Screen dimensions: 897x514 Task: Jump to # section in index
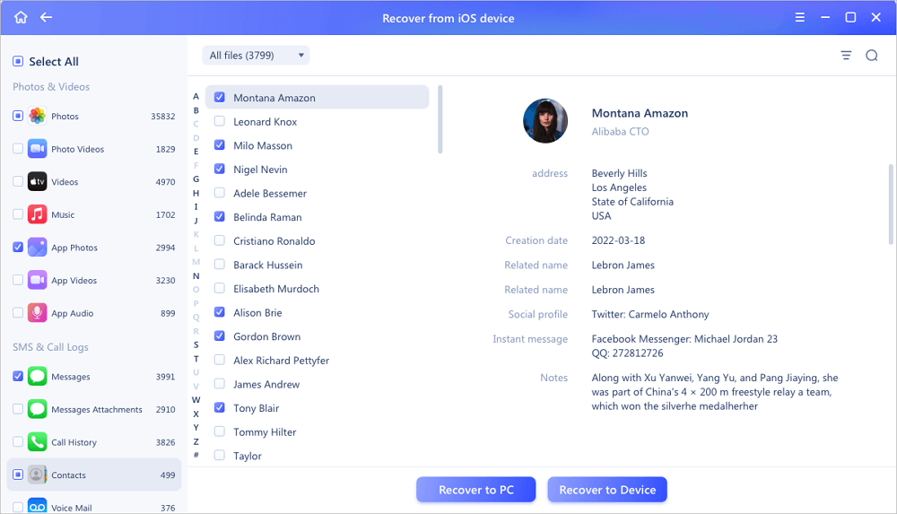(196, 455)
